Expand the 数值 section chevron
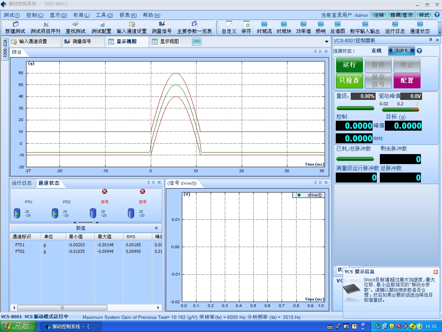 [157, 228]
